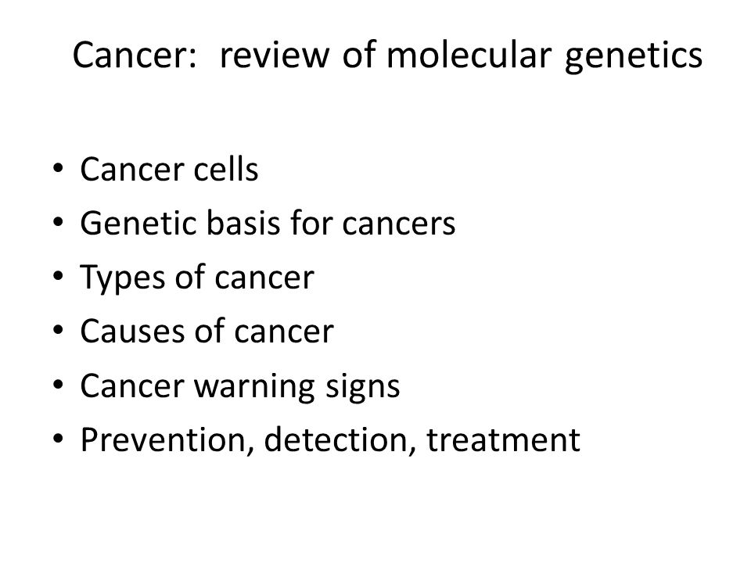The height and width of the screenshot is (563, 751).
Task: Select the 'Cancer warning signs' line
Action: point(240,387)
